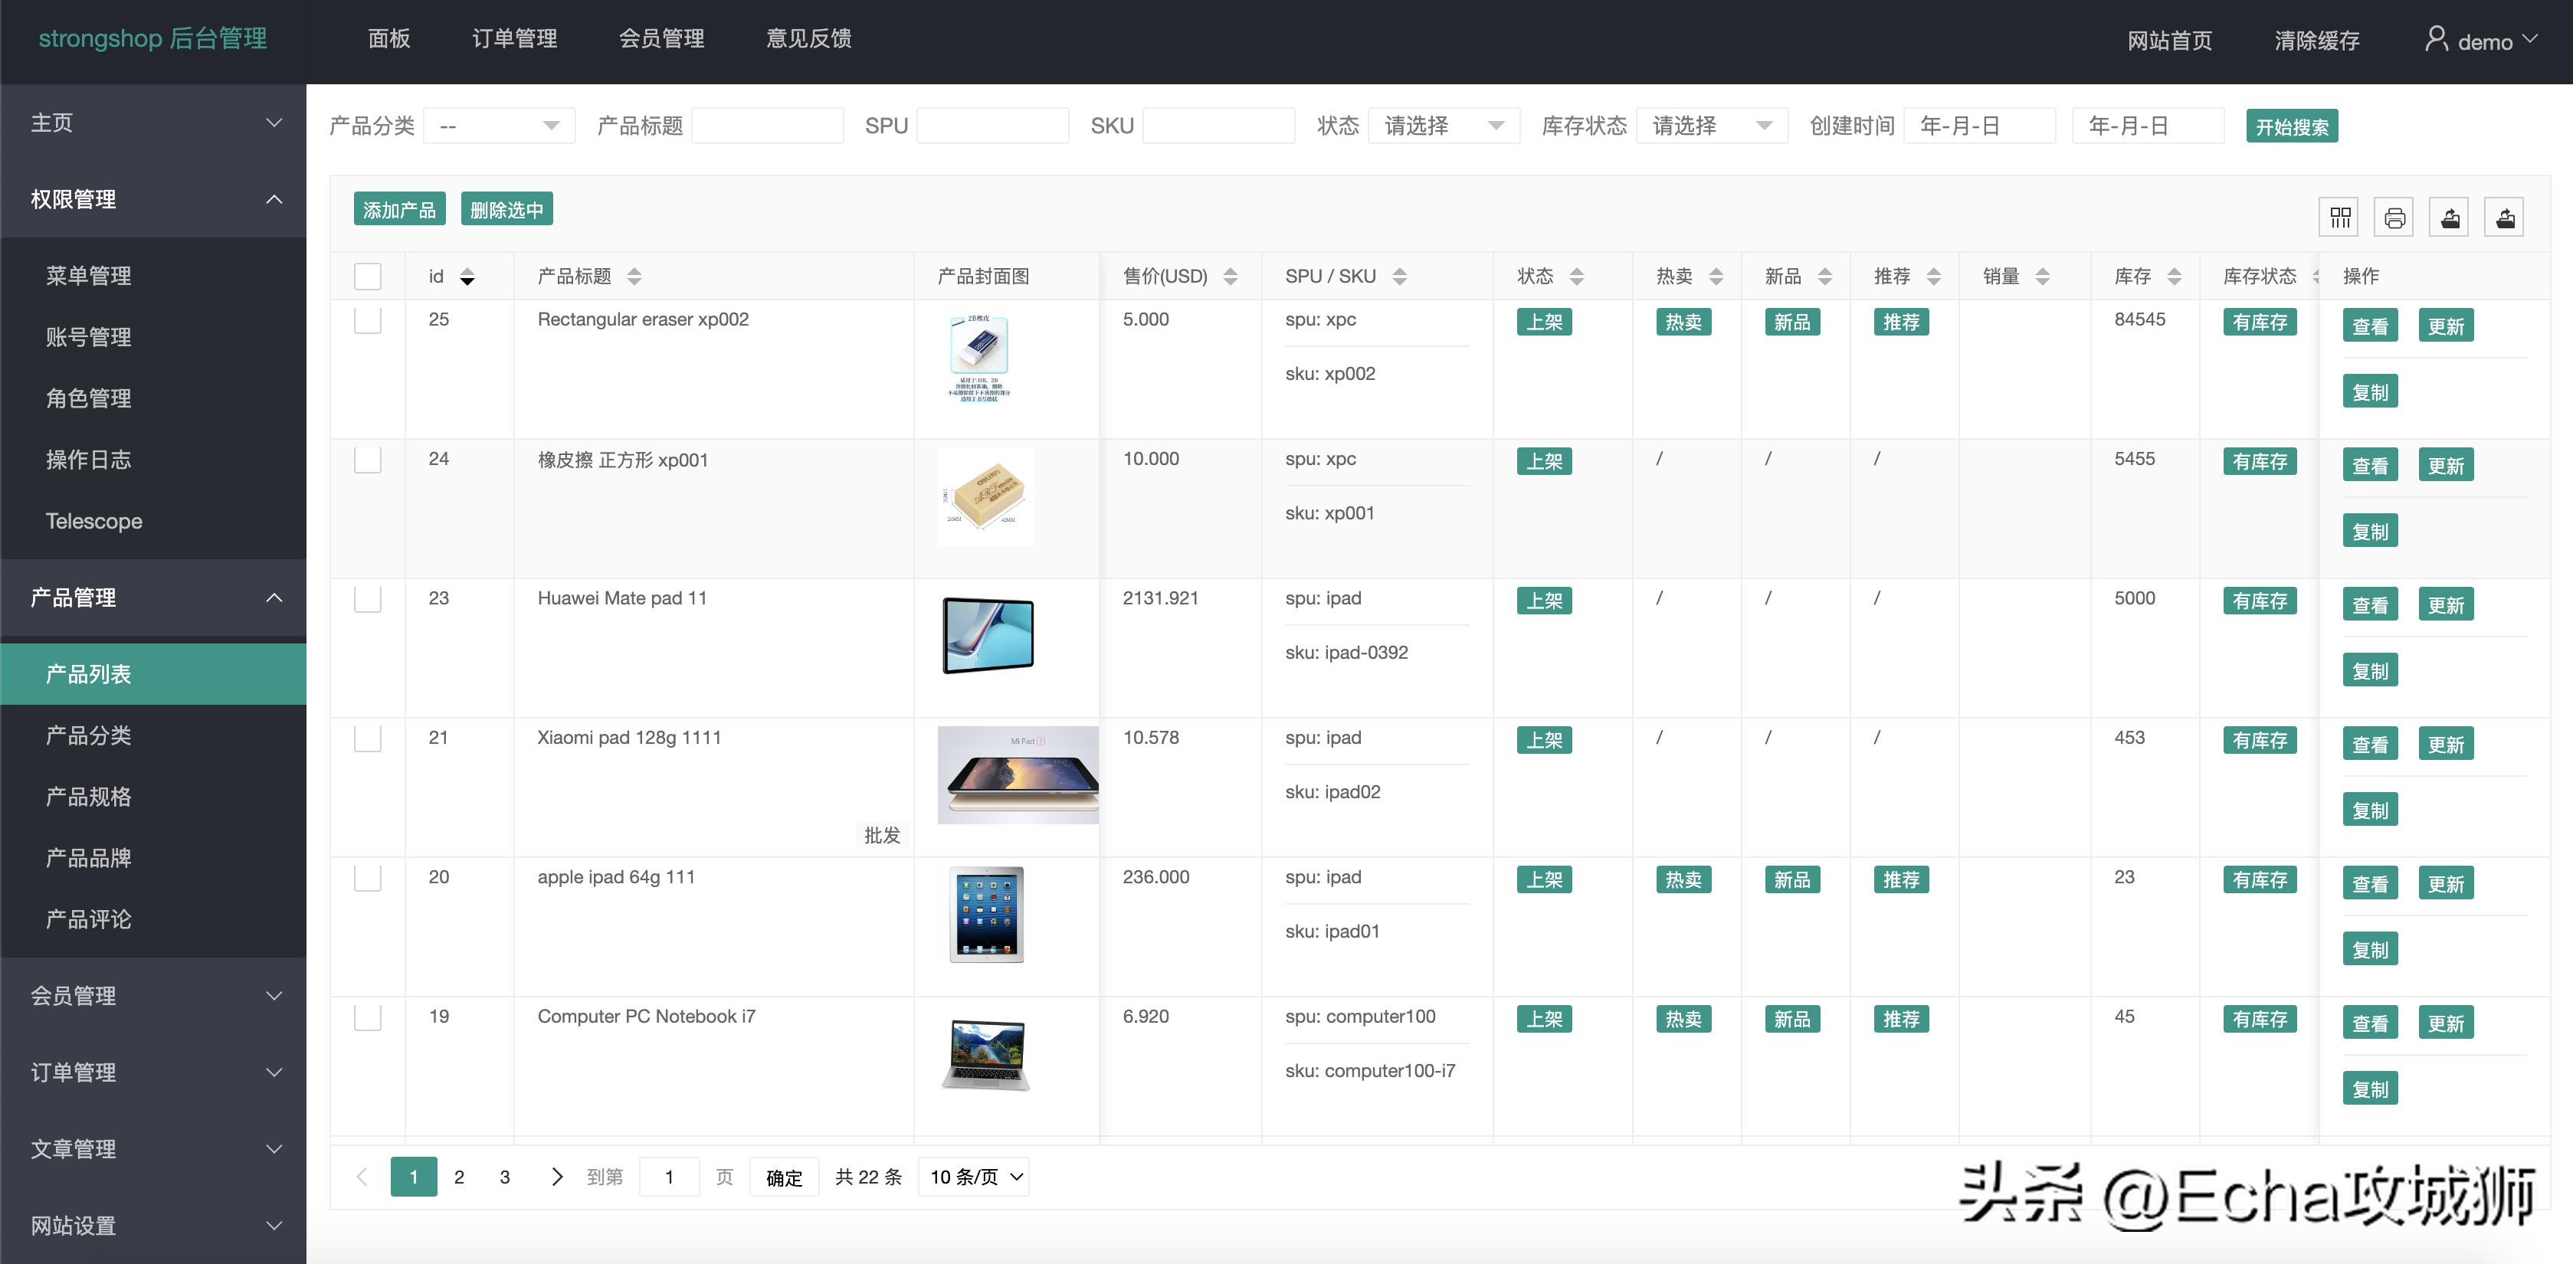Click the printer icon in table toolbar
The height and width of the screenshot is (1264, 2573).
tap(2394, 218)
